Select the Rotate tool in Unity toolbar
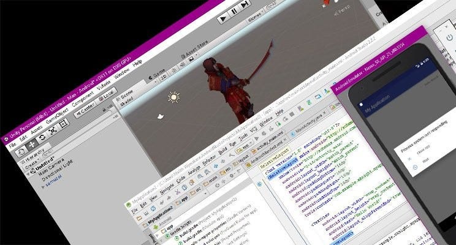456x245 pixels. [x=42, y=137]
